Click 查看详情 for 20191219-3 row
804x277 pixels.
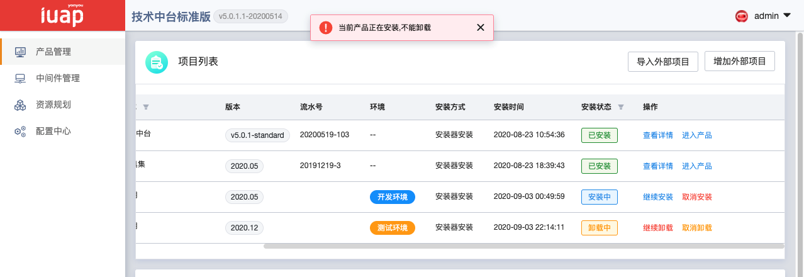(x=658, y=166)
